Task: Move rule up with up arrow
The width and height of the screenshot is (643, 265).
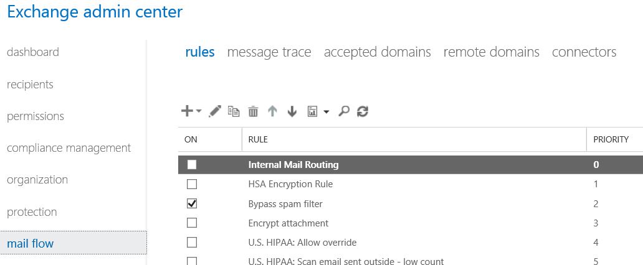Action: click(x=272, y=111)
